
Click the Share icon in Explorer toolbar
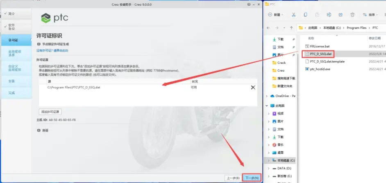[x=341, y=15]
